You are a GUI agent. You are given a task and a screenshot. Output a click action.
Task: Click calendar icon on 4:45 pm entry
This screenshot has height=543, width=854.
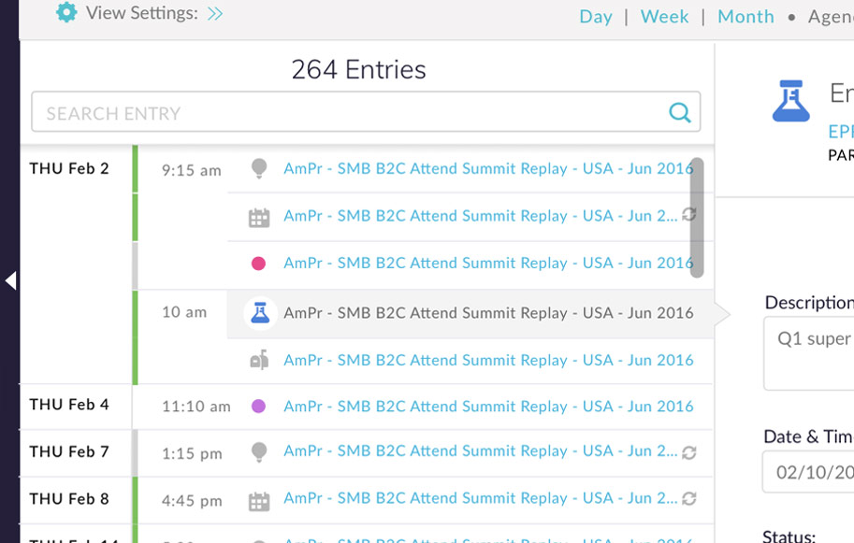pyautogui.click(x=259, y=501)
